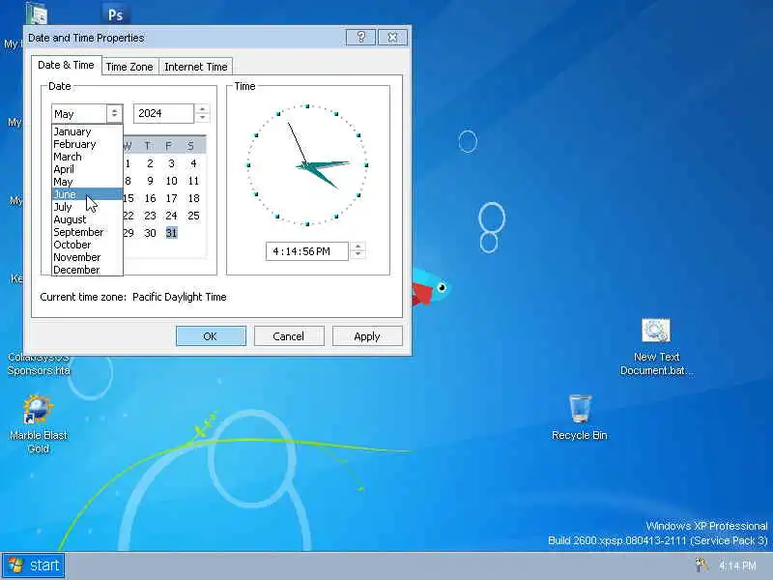The width and height of the screenshot is (773, 580).
Task: Choose October from the month list
Action: pyautogui.click(x=87, y=245)
